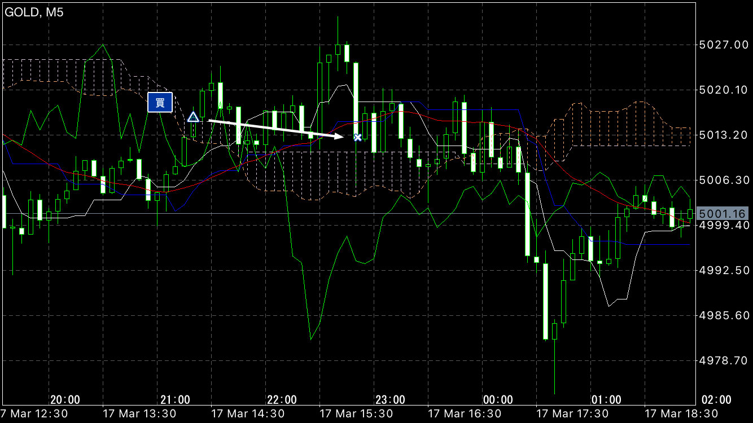
Task: Click the 5013.20 price axis label
Action: coord(723,135)
